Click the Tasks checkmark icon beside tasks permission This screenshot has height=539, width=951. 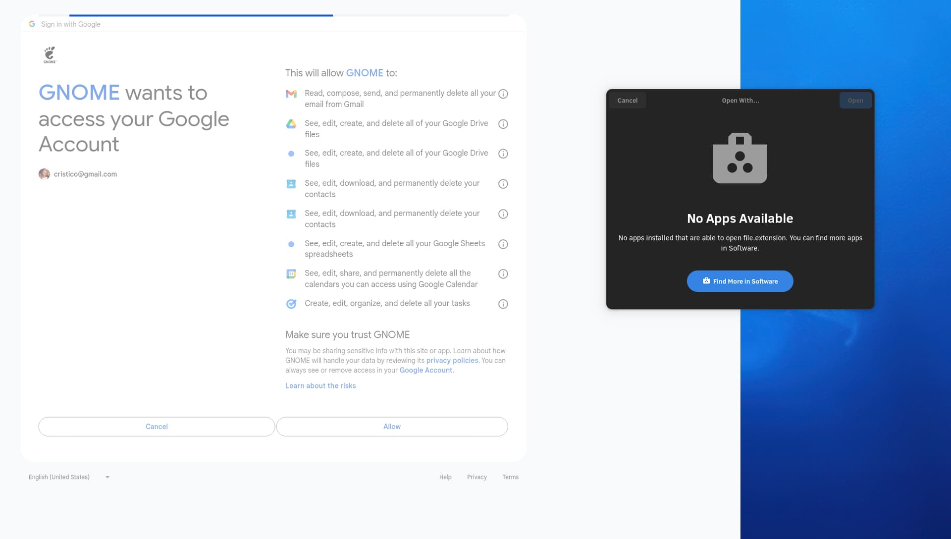pyautogui.click(x=291, y=304)
